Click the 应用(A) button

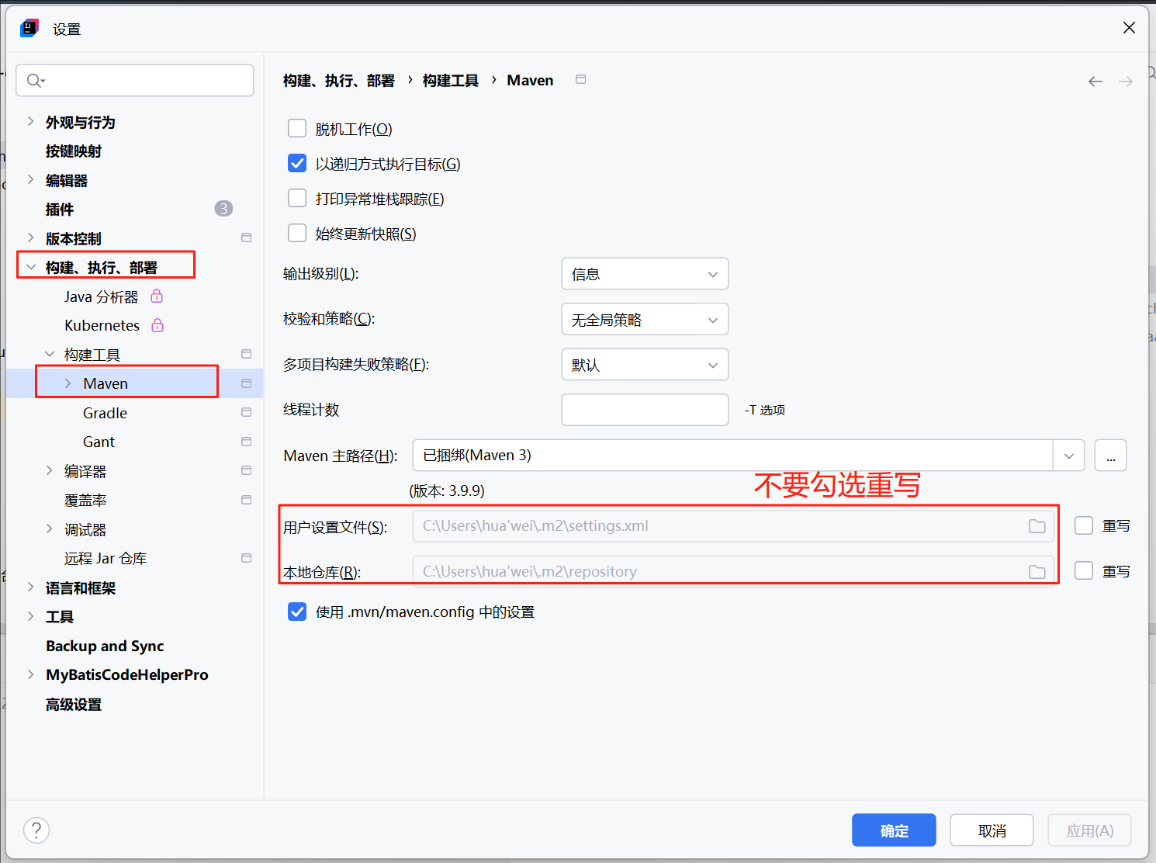pyautogui.click(x=1089, y=830)
